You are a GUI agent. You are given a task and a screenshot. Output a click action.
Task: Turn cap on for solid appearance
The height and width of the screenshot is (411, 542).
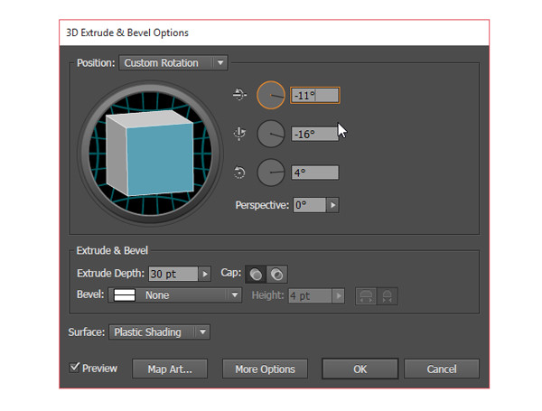pyautogui.click(x=257, y=274)
